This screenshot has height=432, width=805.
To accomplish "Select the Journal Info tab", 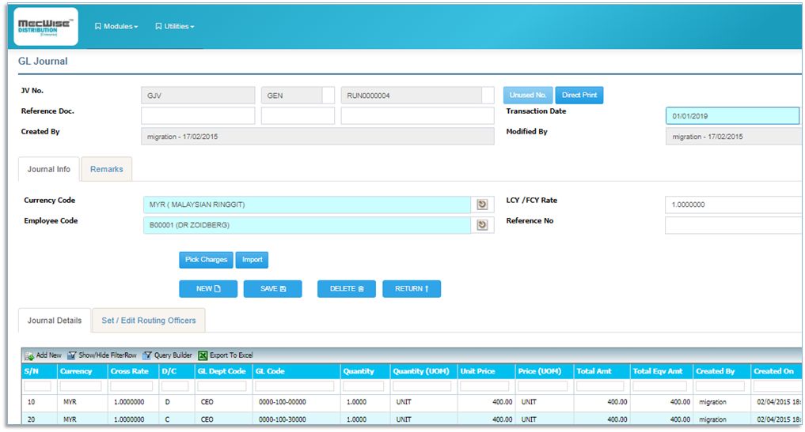I will coord(49,169).
